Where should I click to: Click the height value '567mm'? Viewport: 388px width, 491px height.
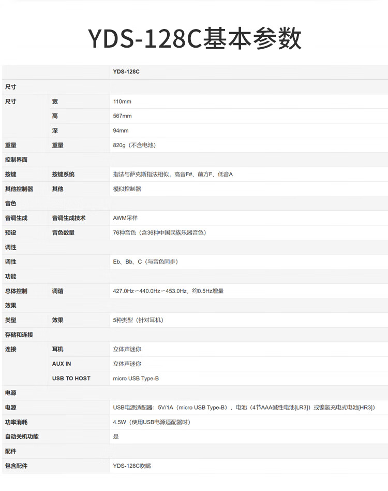tap(122, 116)
